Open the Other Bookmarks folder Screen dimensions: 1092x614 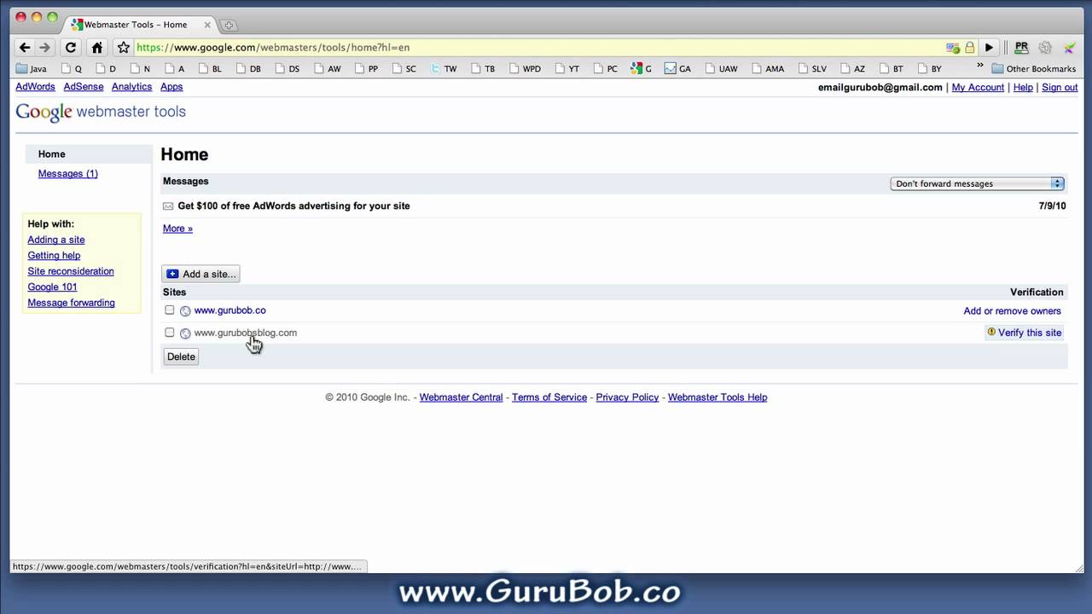click(x=1033, y=68)
